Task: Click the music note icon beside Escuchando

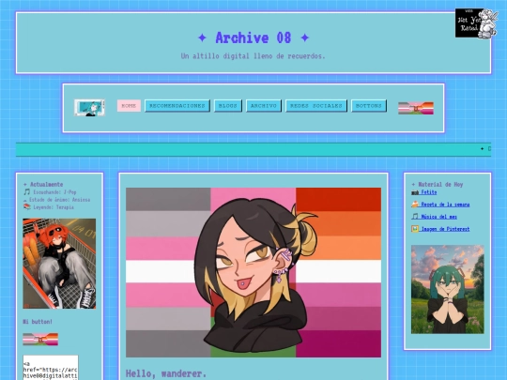Action: point(27,192)
